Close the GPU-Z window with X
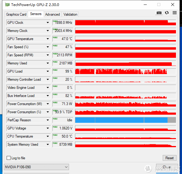The image size is (182, 174). point(173,5)
